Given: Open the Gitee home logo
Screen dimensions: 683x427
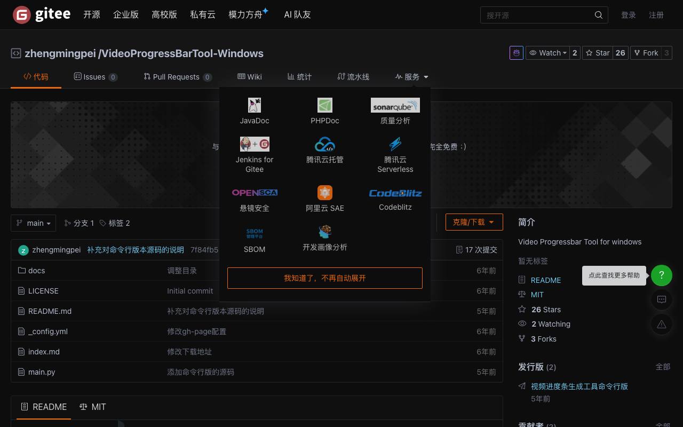Looking at the screenshot, I should pos(42,14).
